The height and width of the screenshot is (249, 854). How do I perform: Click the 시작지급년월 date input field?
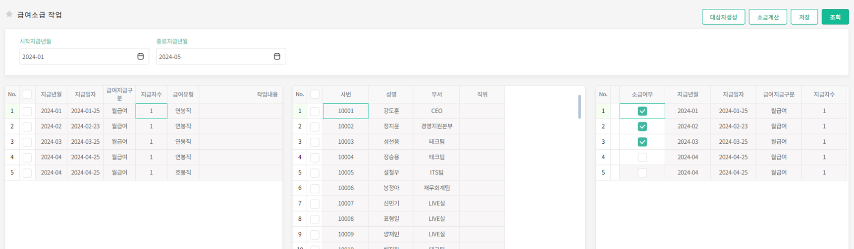click(77, 56)
